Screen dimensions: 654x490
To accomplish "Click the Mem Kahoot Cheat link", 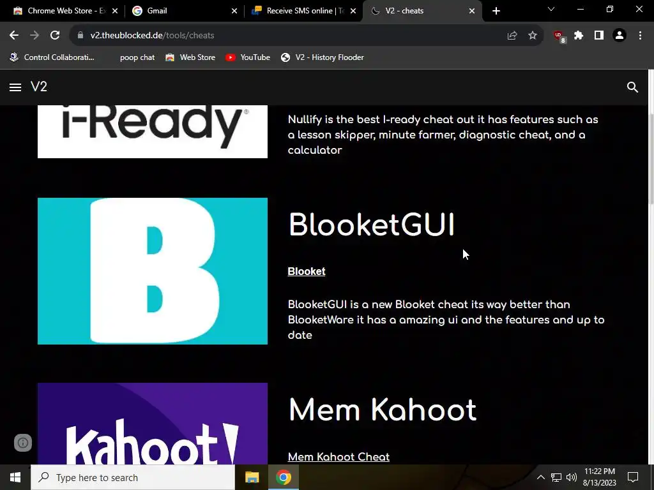I will (x=338, y=457).
